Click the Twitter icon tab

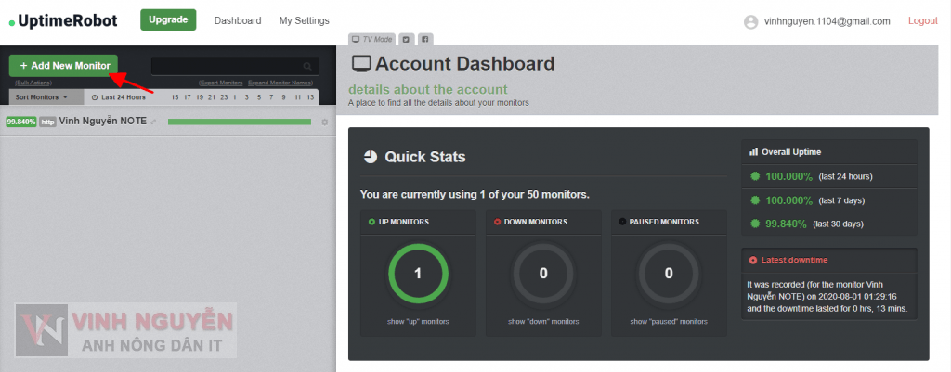pyautogui.click(x=406, y=39)
